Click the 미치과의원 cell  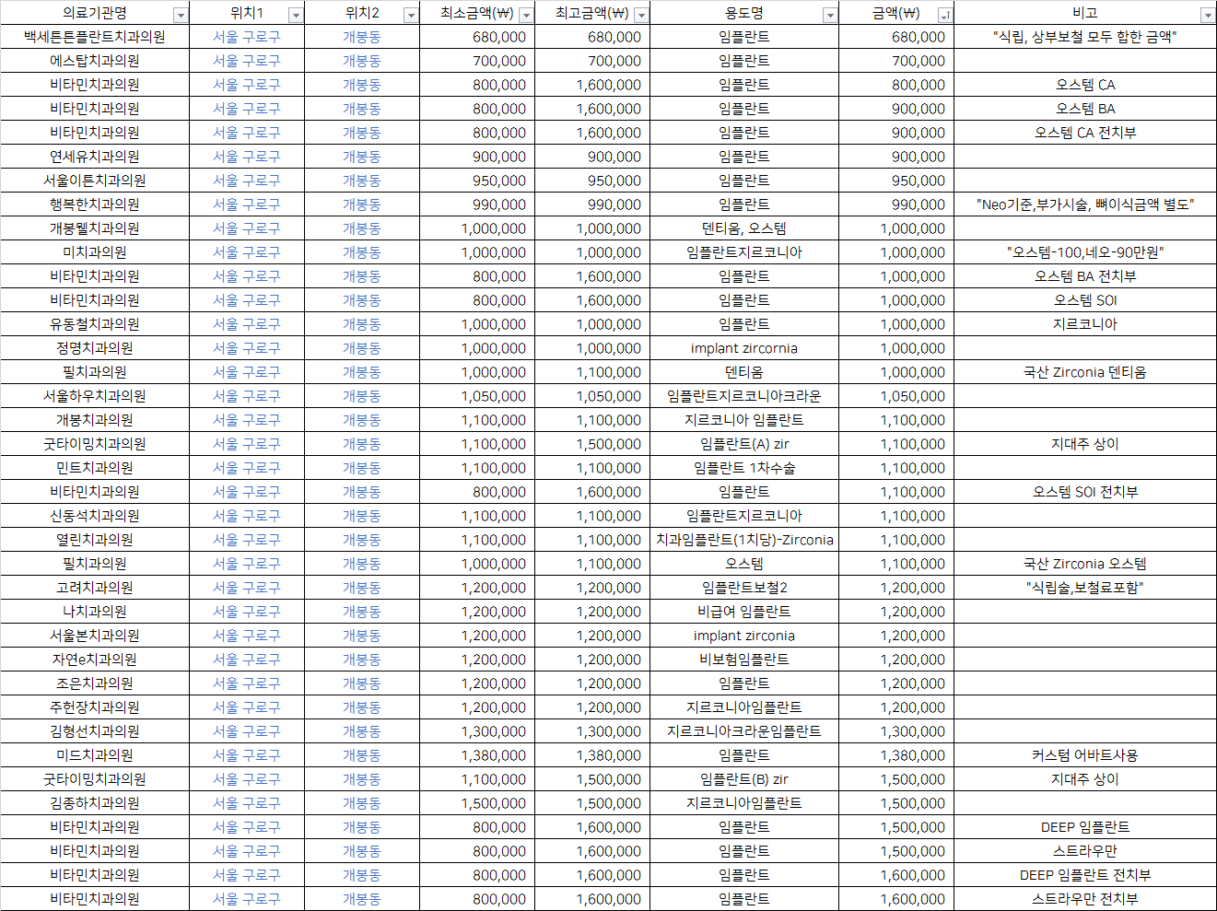point(95,252)
